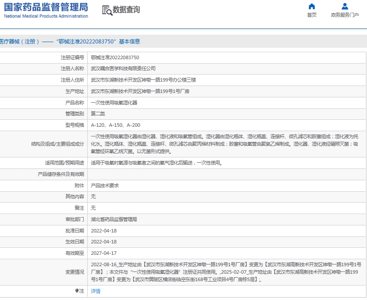Image resolution: width=367 pixels, height=300 pixels.
Task: Click expiry date 2027-04-17
Action: click(103, 253)
